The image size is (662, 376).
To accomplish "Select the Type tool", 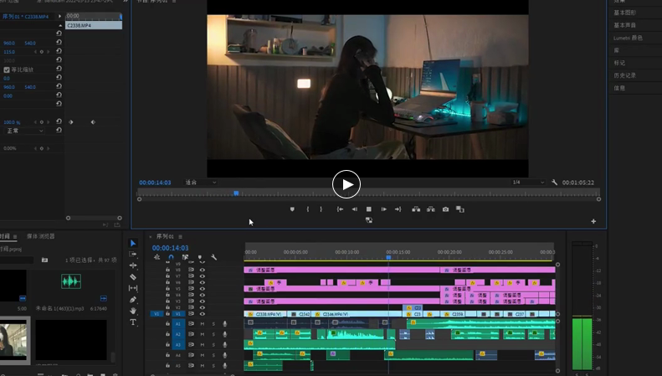I will [x=133, y=322].
